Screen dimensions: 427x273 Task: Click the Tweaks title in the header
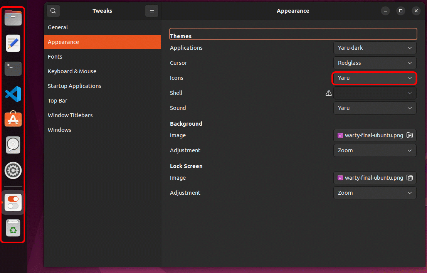[103, 11]
